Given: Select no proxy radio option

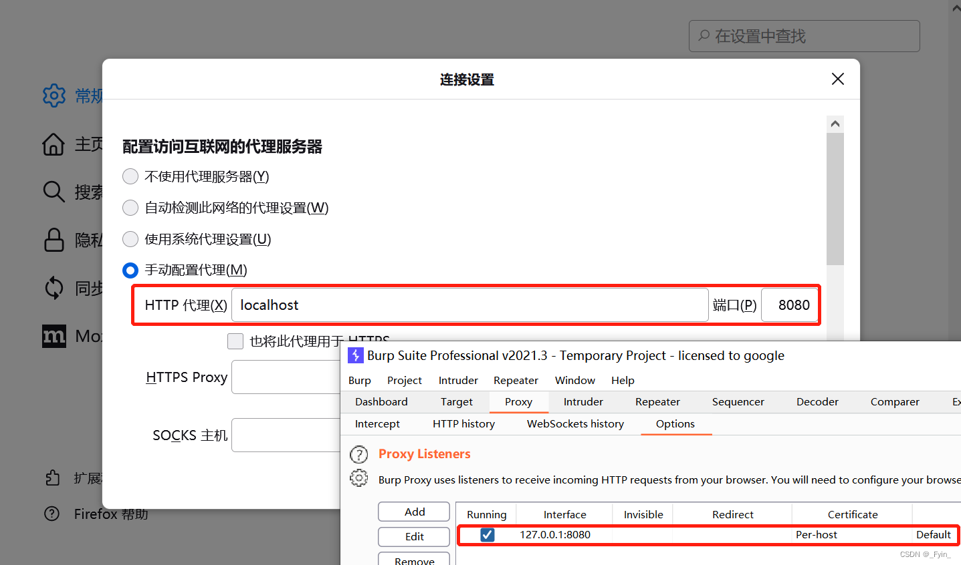Looking at the screenshot, I should pyautogui.click(x=130, y=176).
